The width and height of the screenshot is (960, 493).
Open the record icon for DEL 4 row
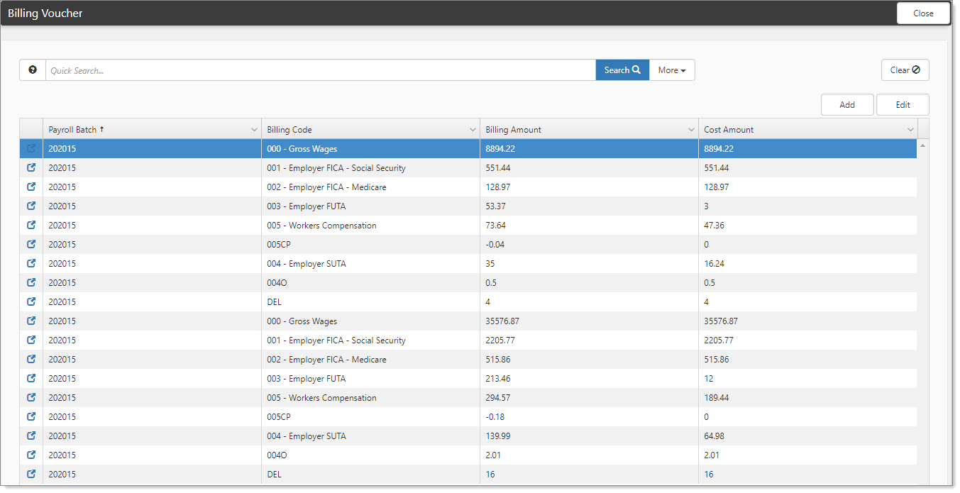point(31,302)
